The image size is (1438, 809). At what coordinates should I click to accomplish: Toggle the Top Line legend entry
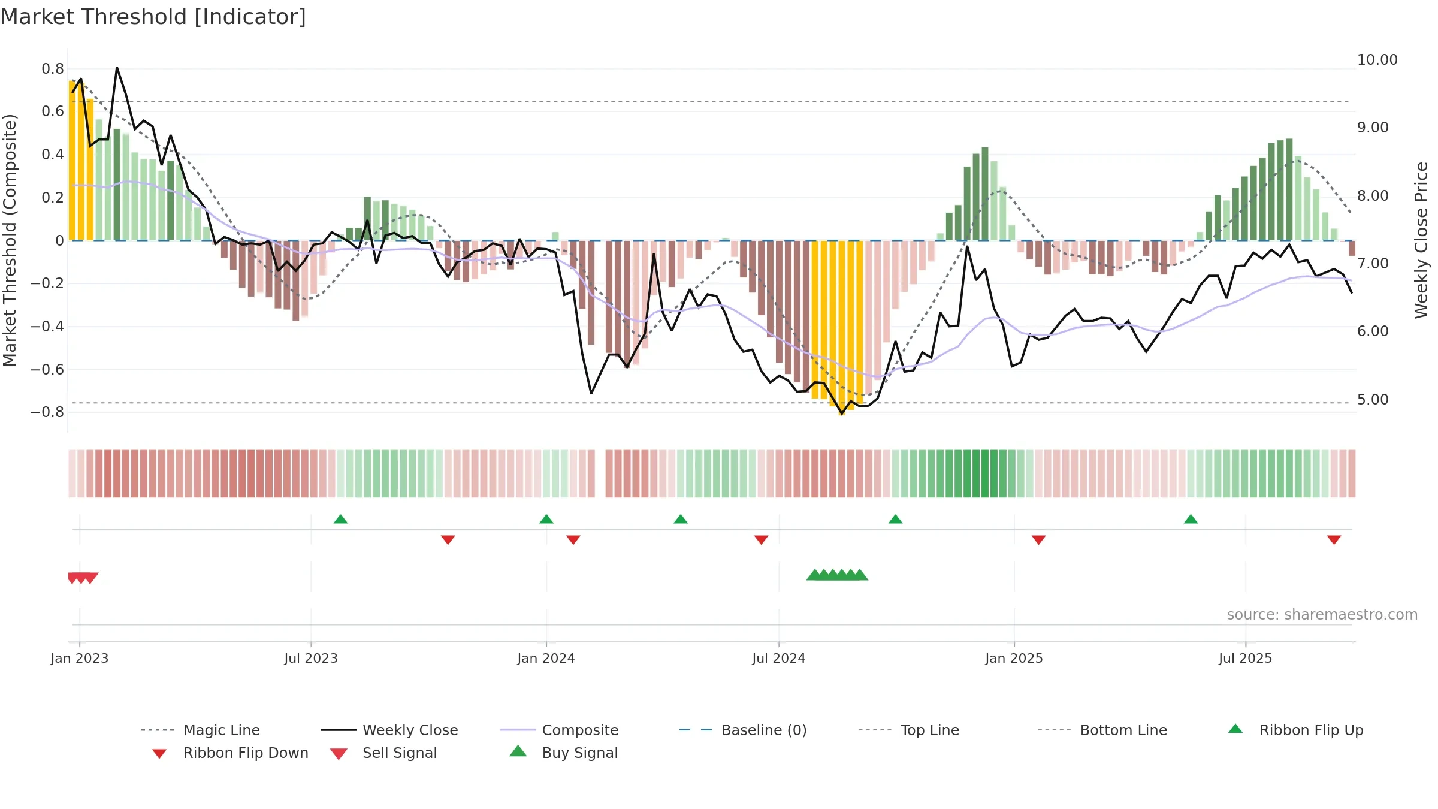coord(908,730)
